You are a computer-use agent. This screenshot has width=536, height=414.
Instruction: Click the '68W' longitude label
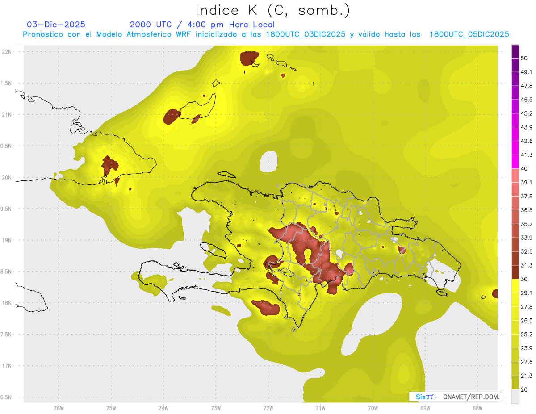click(477, 408)
